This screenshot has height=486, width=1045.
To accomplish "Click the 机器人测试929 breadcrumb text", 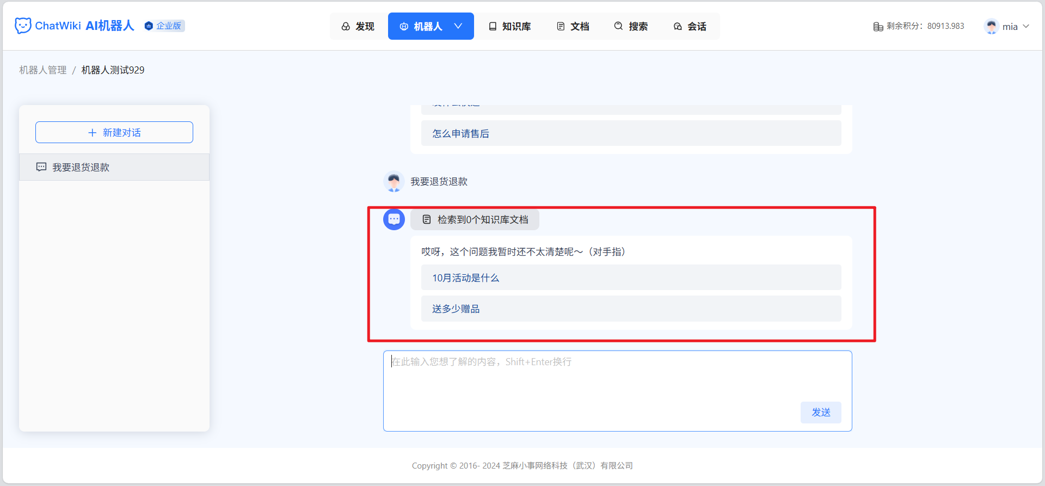I will [113, 70].
